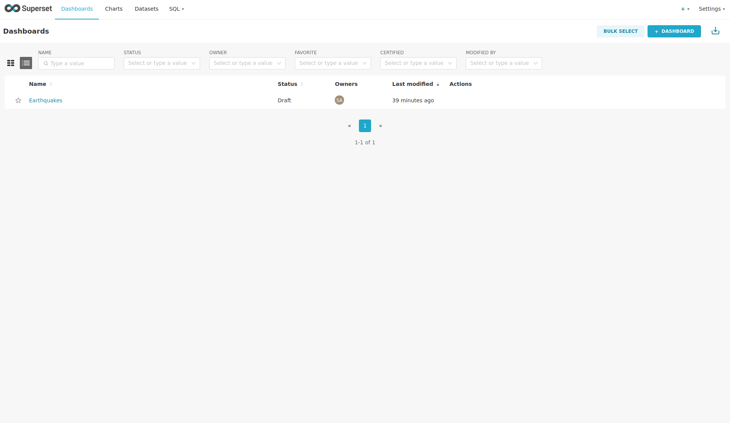Go to the Charts tab
The image size is (730, 423).
point(114,9)
